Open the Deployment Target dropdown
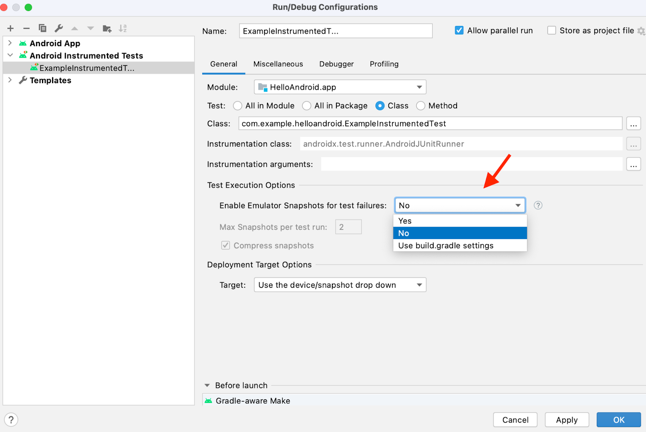646x432 pixels. [x=340, y=285]
